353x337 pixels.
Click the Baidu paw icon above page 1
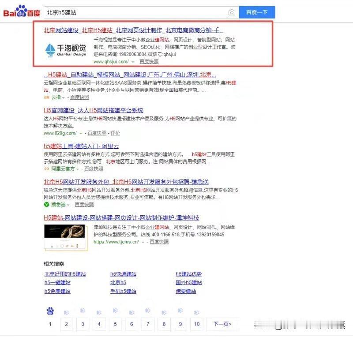click(x=50, y=311)
